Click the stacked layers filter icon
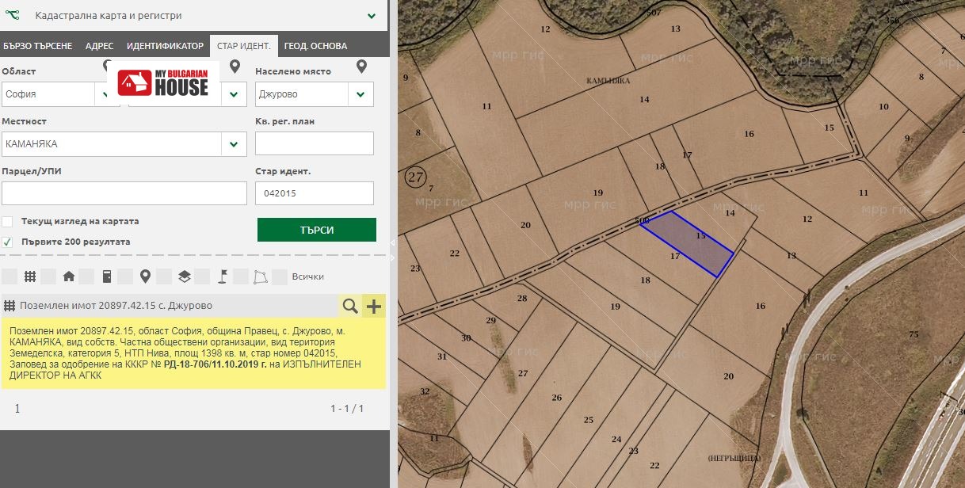965x488 pixels. point(184,276)
